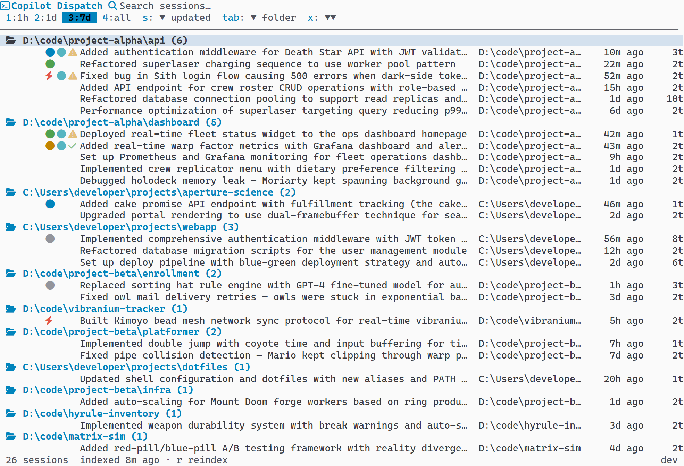Viewport: 684px width, 466px height.
Task: Click gray dot on sorting hat row
Action: [50, 285]
